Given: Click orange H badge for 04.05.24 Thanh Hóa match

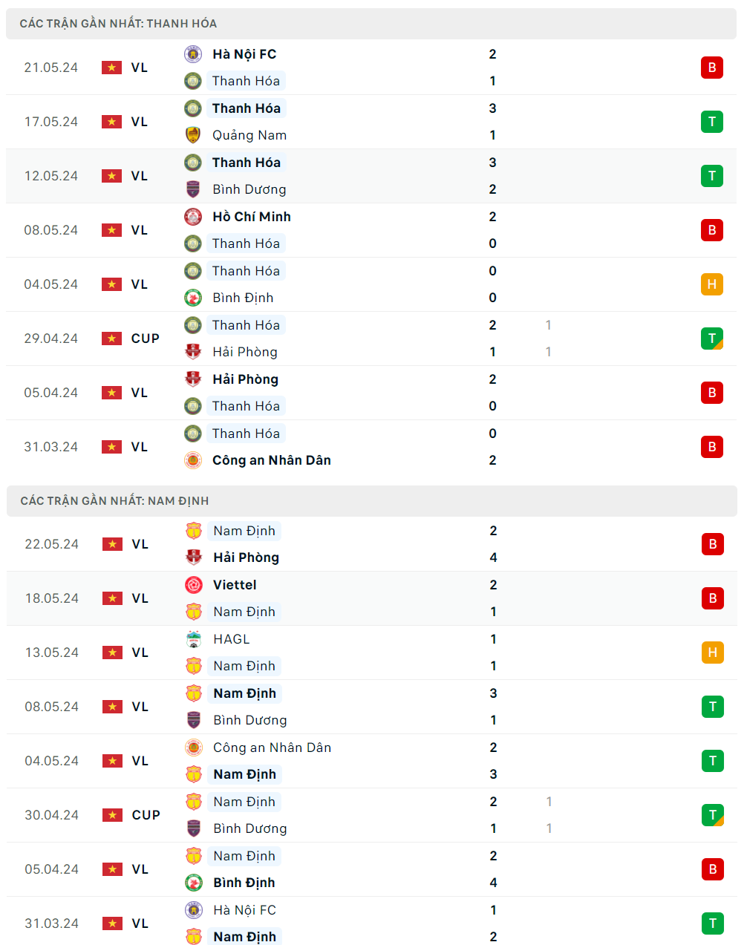Looking at the screenshot, I should coord(711,284).
